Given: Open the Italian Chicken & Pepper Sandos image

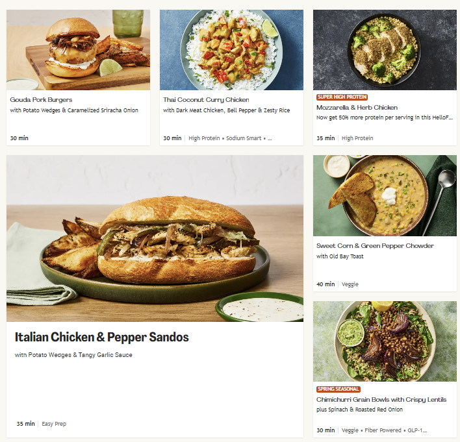Looking at the screenshot, I should pos(155,238).
